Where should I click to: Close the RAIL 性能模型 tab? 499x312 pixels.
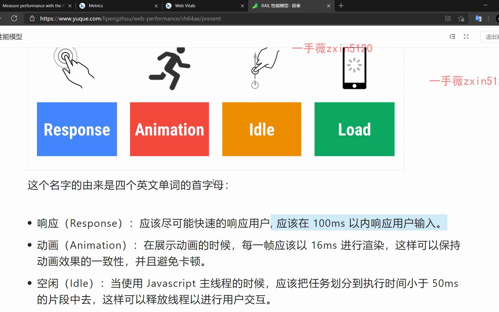point(329,6)
